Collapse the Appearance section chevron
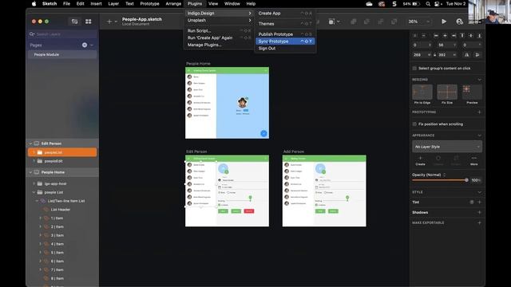The height and width of the screenshot is (287, 511). (x=479, y=136)
